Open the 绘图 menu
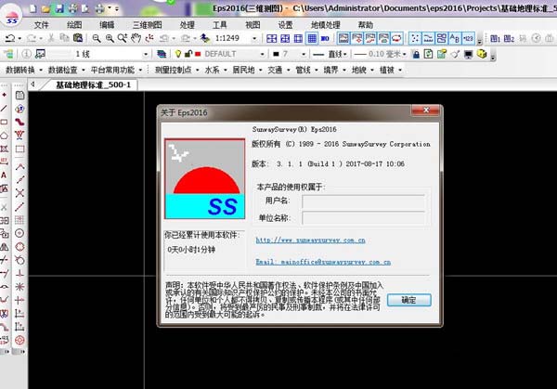This screenshot has width=557, height=389. (x=74, y=25)
